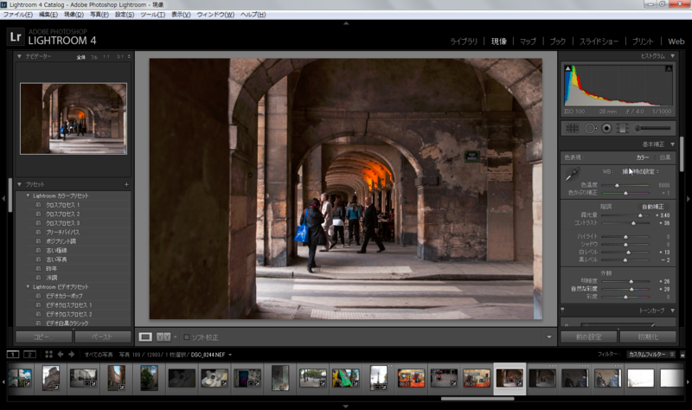
Task: Hide left panel group via edge arrow
Action: (x=3, y=199)
